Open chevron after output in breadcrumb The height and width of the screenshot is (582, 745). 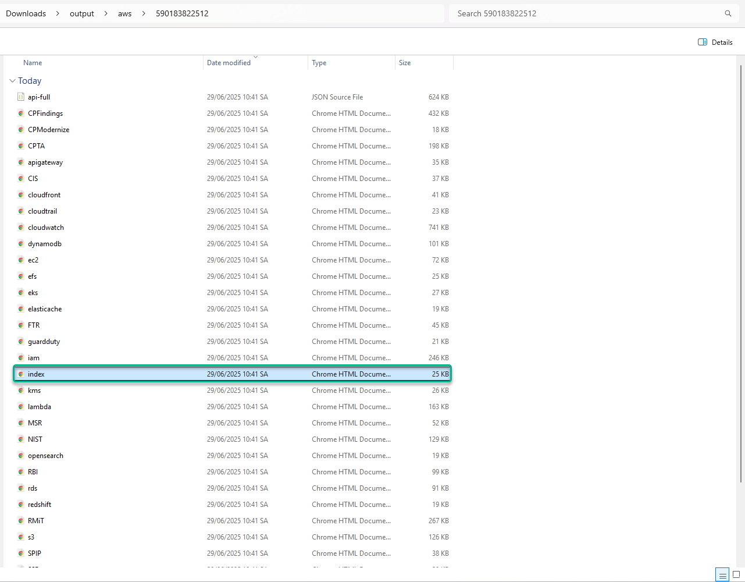pos(106,13)
